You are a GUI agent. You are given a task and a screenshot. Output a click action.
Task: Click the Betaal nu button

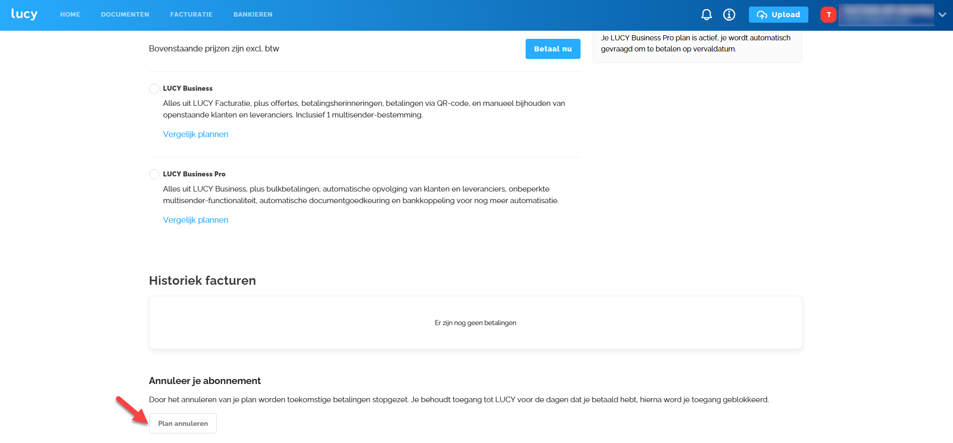tap(553, 49)
